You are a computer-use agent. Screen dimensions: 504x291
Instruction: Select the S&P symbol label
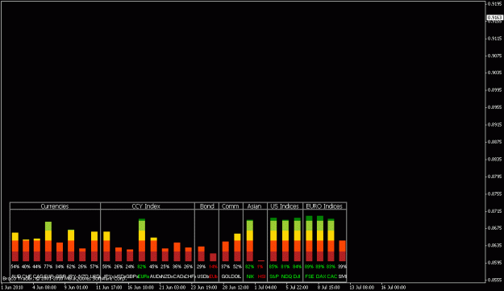(274, 276)
